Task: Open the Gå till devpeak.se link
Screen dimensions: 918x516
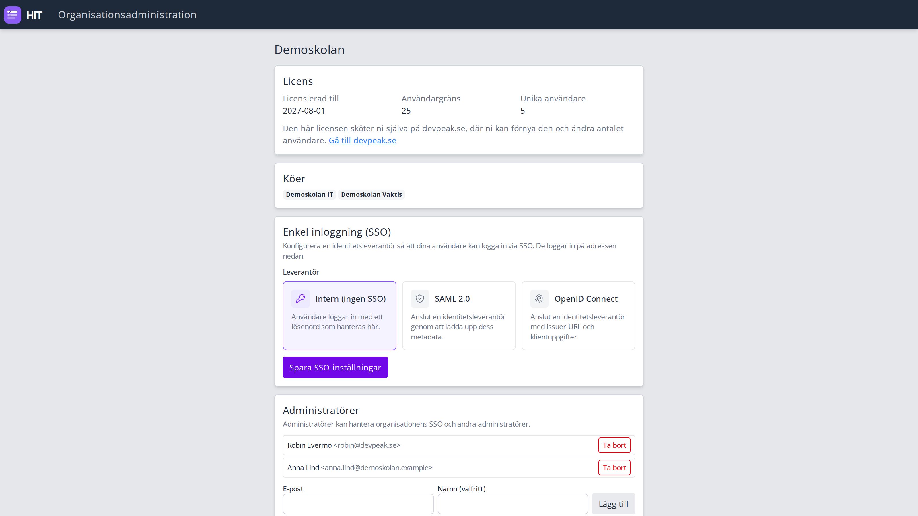Action: (x=362, y=140)
